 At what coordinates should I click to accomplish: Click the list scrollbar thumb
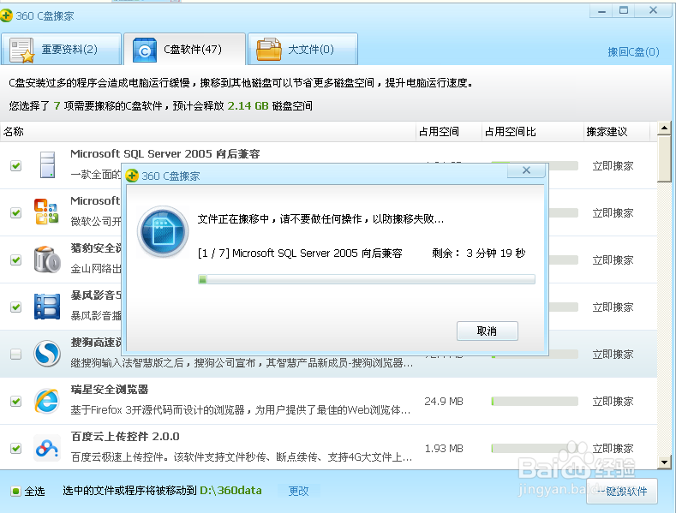(664, 158)
